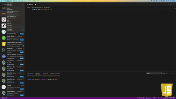Select JavaScript language mode in status bar
This screenshot has width=176, height=99.
click(x=166, y=98)
